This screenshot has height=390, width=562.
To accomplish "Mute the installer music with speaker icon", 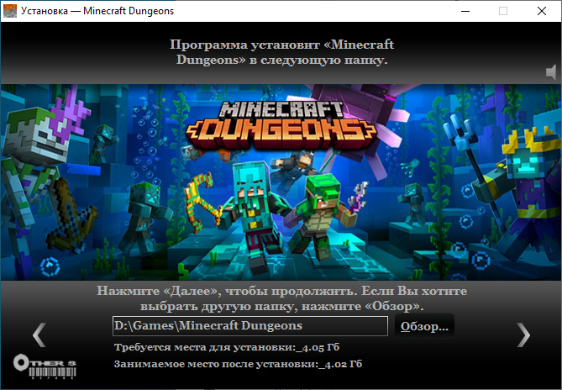I will (x=551, y=72).
